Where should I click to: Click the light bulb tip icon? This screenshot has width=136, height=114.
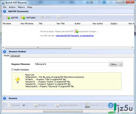tap(17, 80)
